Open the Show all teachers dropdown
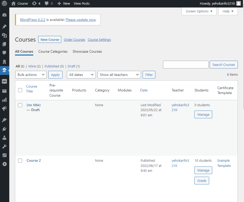This screenshot has height=202, width=244. pyautogui.click(x=119, y=75)
